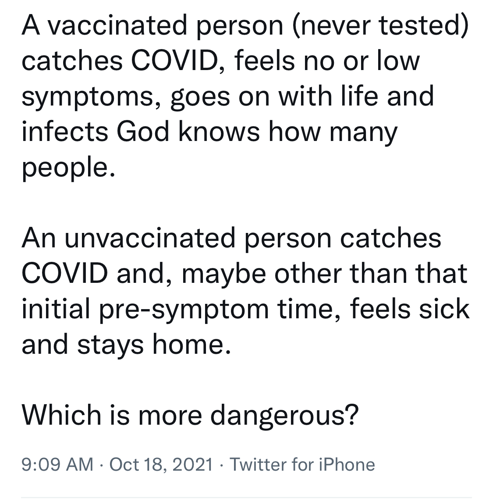Click the word "infects" in the tweet
Viewport: 493px width, 500px height.
[65, 131]
